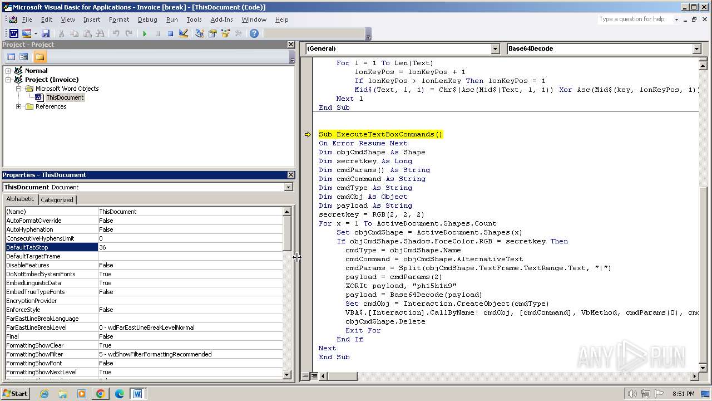This screenshot has width=712, height=401.
Task: Expand the Normal project tree node
Action: 8,71
